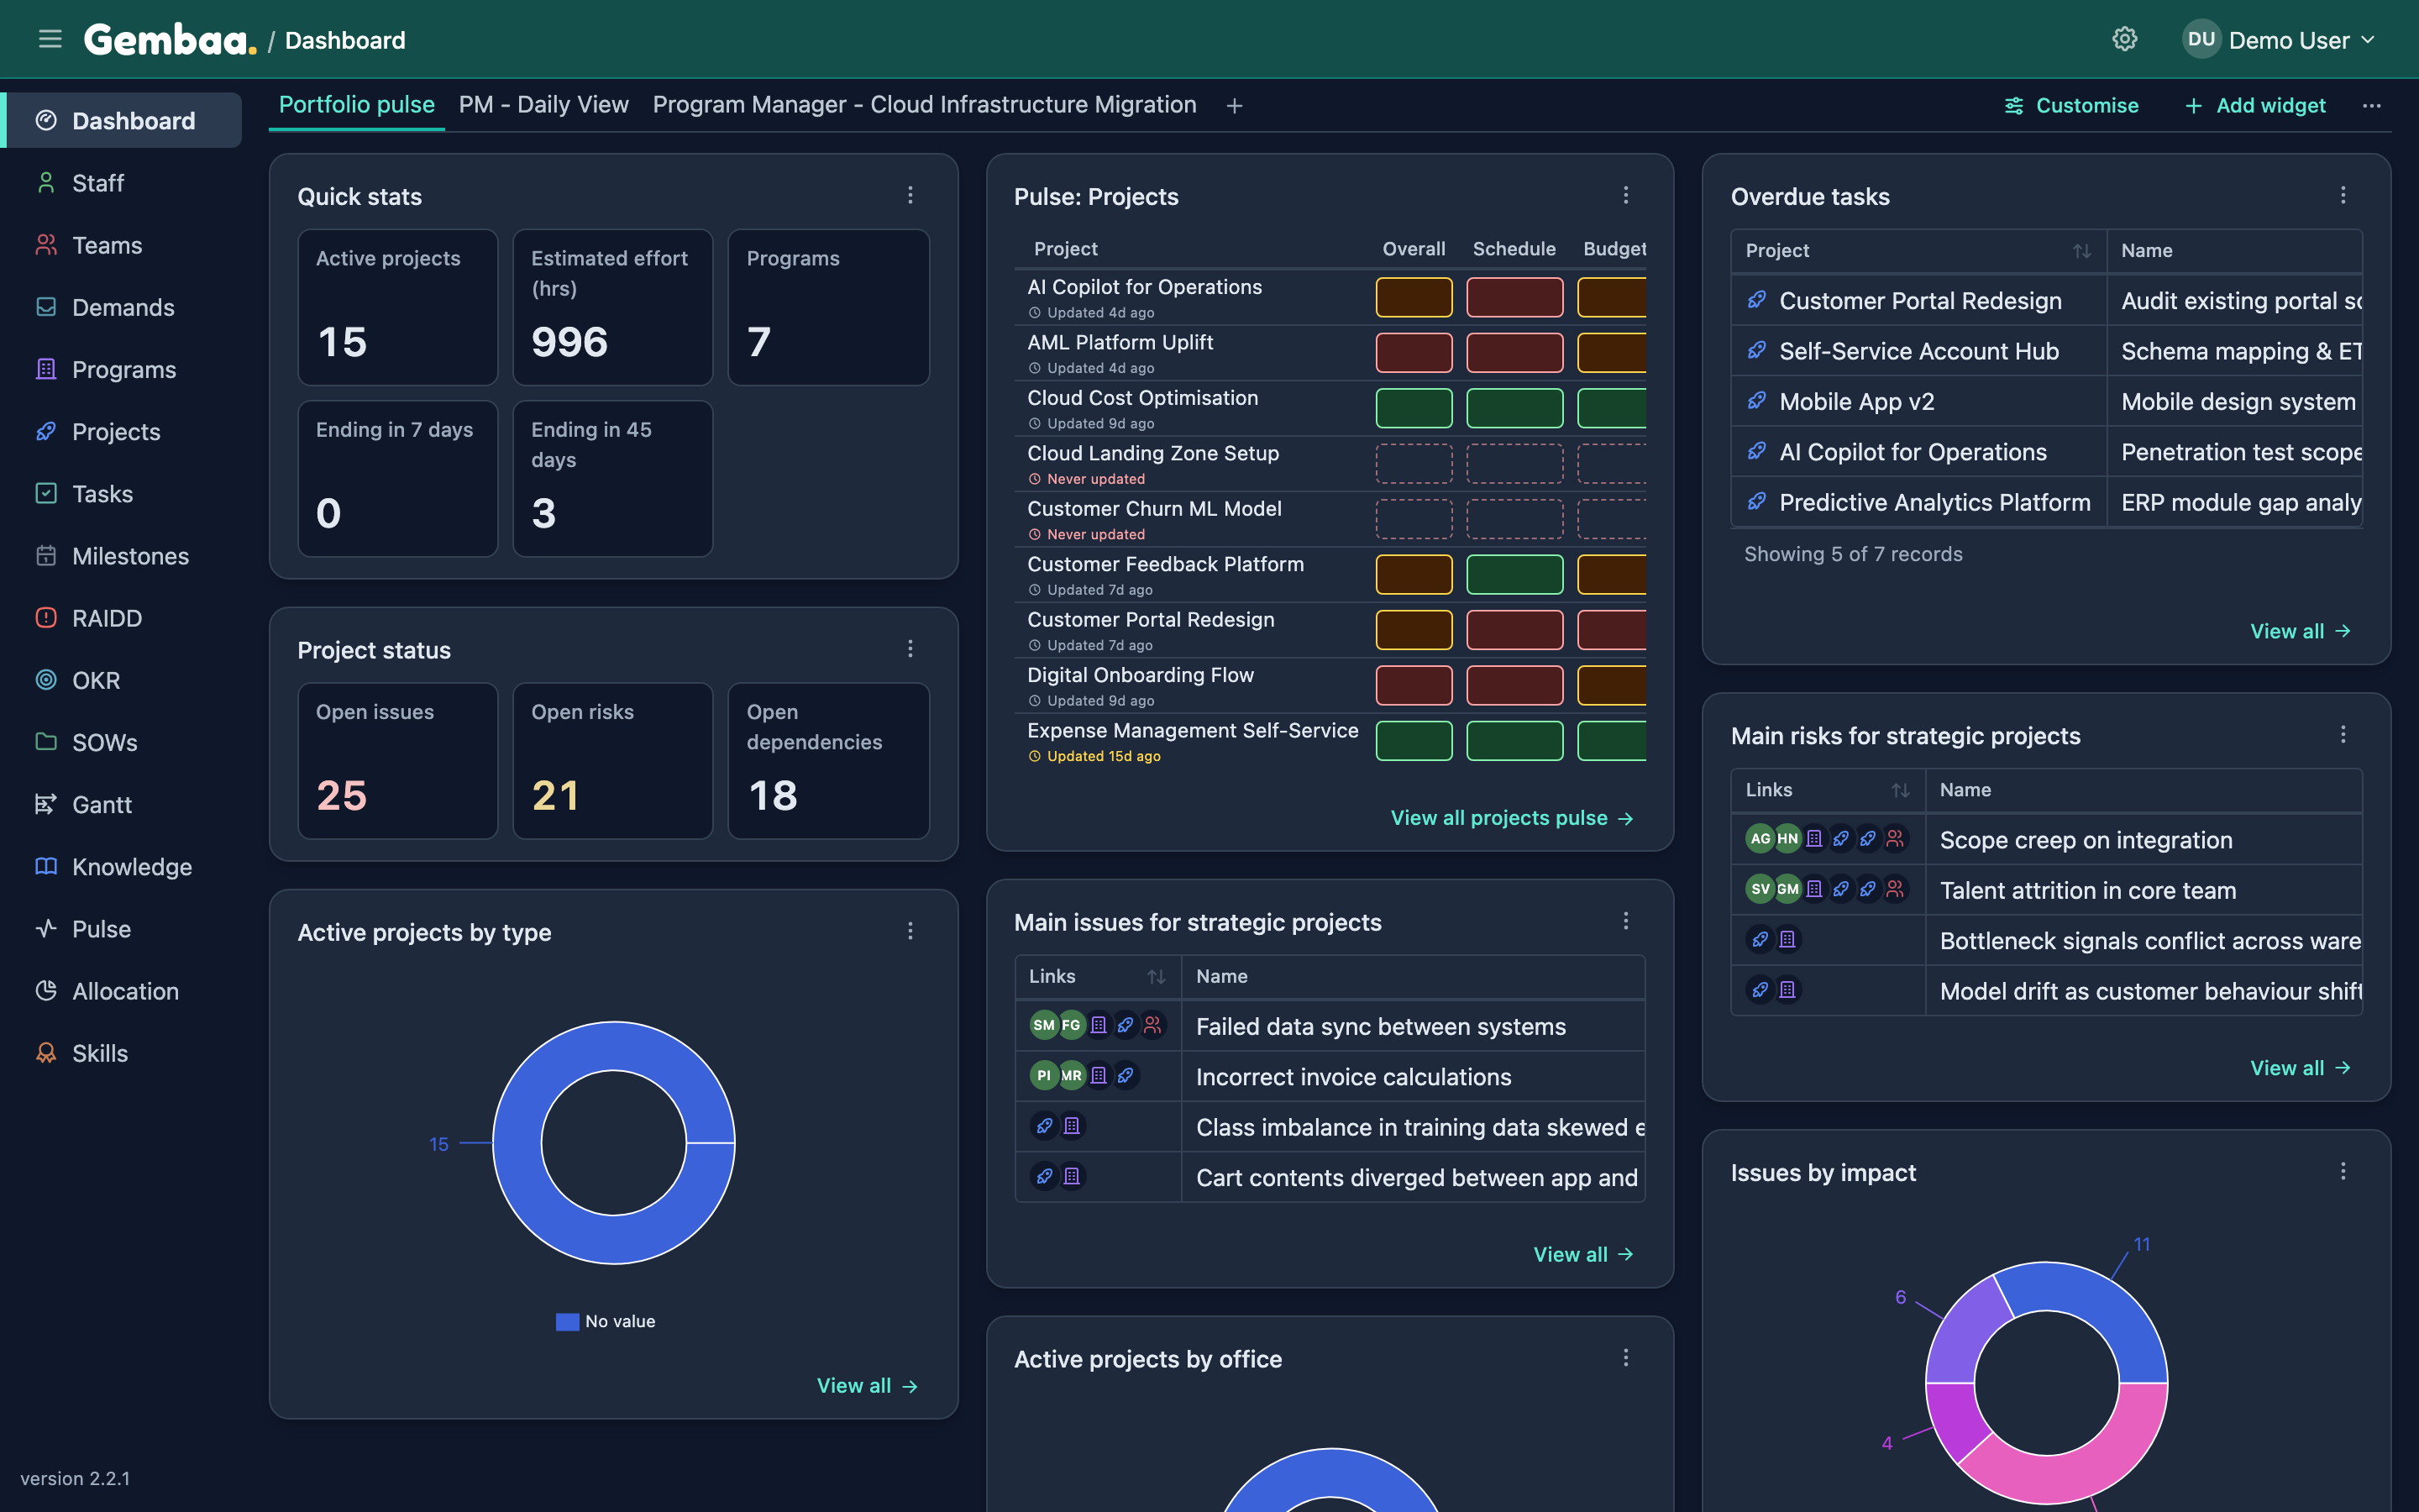Open Overdue tasks widget options menu

coord(2342,195)
